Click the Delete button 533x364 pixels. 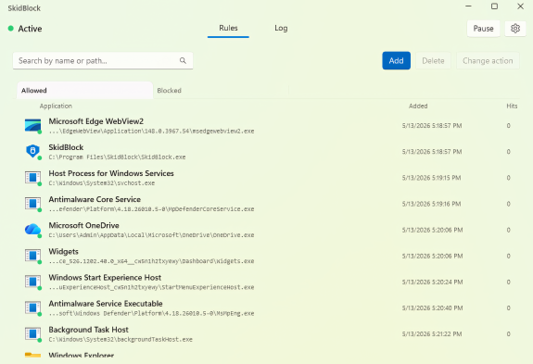tap(433, 61)
